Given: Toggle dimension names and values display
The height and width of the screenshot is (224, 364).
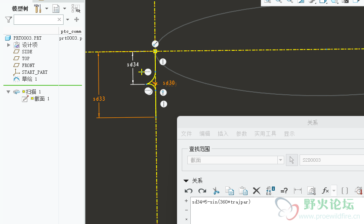Looking at the screenshot, I should 270,191.
